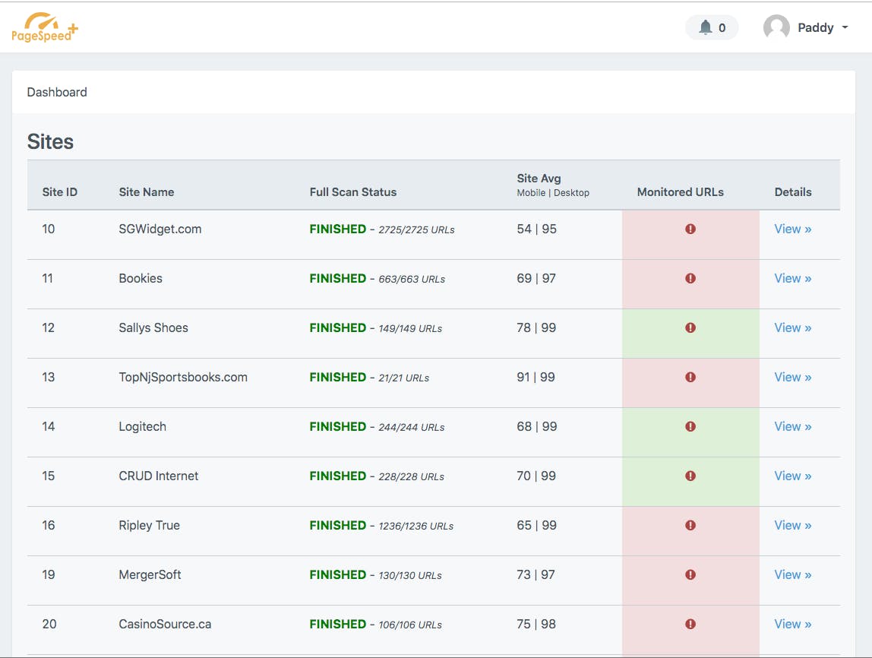872x658 pixels.
Task: Click the Site ID column header
Action: point(59,192)
